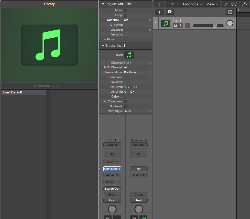Image resolution: width=250 pixels, height=219 pixels.
Task: Click the pan knob on Inst 1 channel strip
Action: pyautogui.click(x=112, y=209)
